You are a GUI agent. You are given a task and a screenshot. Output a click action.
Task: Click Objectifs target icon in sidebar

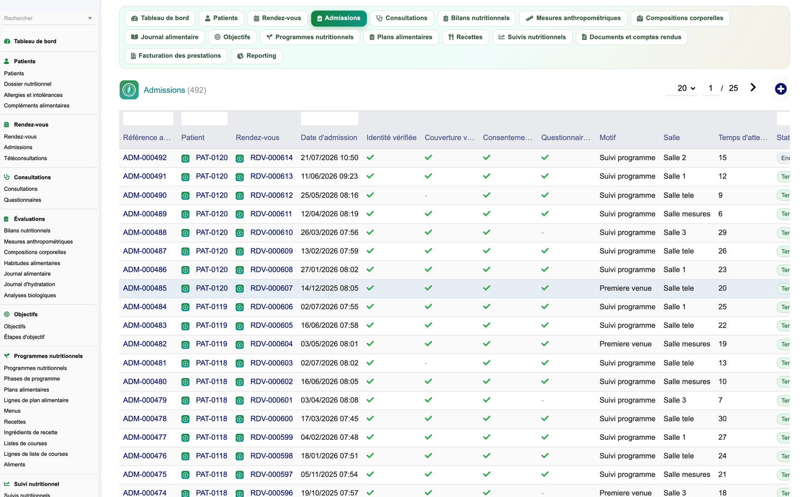(x=7, y=314)
